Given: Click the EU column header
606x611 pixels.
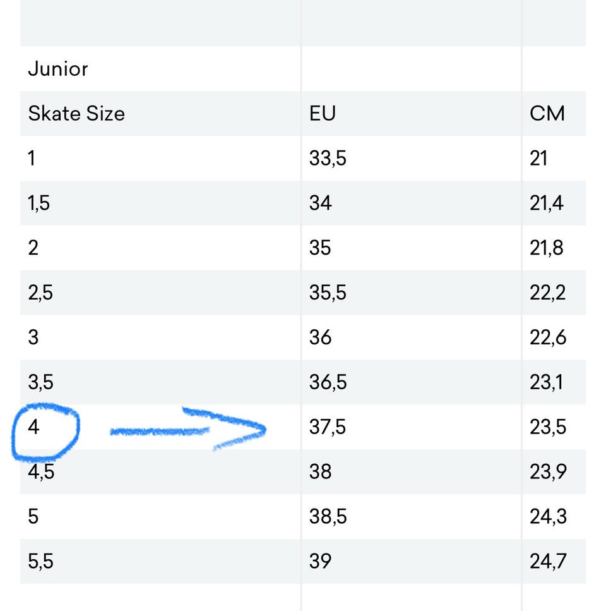Looking at the screenshot, I should click(x=323, y=114).
